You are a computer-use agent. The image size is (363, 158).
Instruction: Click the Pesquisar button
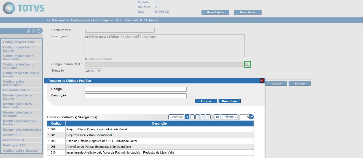pos(230,101)
